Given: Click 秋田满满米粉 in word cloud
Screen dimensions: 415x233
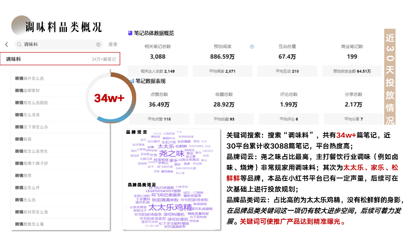Looking at the screenshot, I should tap(165, 200).
